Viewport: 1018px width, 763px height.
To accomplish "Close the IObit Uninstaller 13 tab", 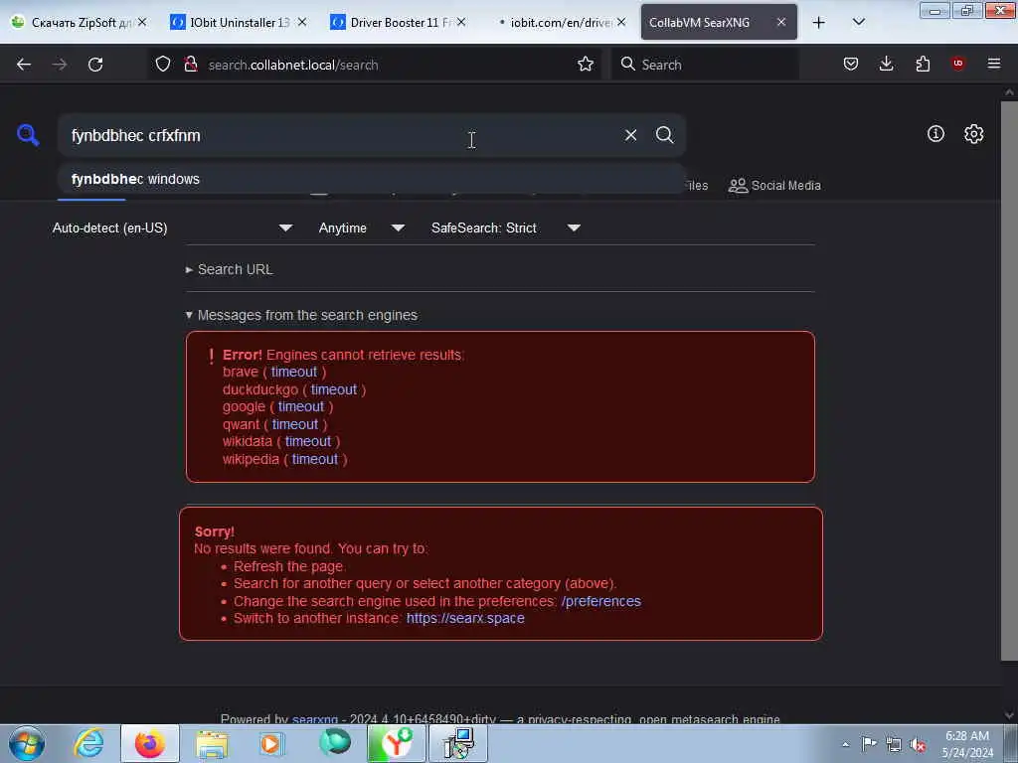I will click(302, 22).
